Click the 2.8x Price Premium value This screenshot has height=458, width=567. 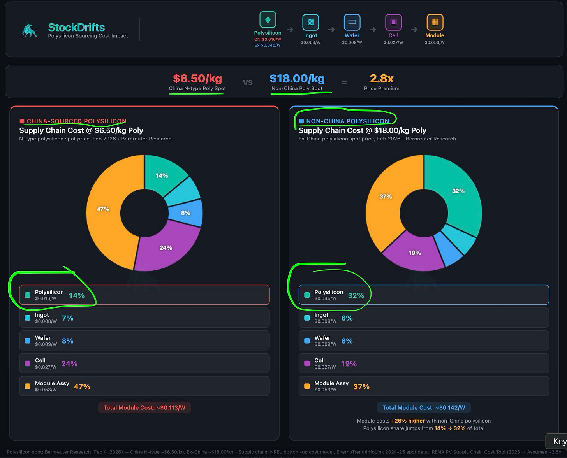click(x=382, y=79)
